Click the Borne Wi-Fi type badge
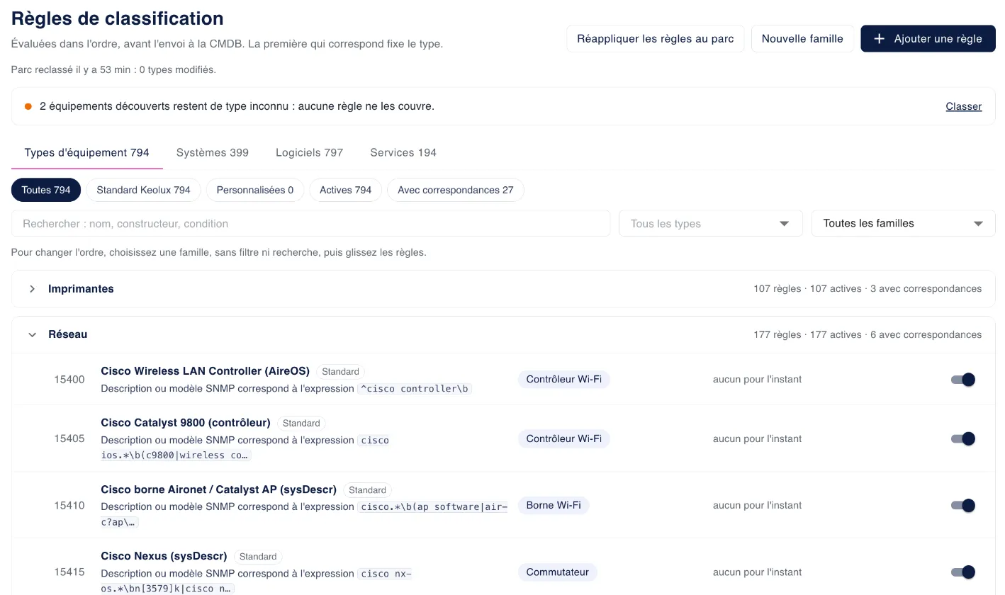The width and height of the screenshot is (1005, 595). (x=554, y=506)
